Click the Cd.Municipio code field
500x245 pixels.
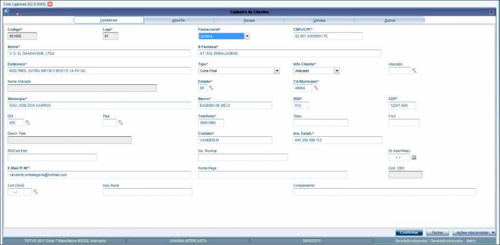(x=302, y=88)
